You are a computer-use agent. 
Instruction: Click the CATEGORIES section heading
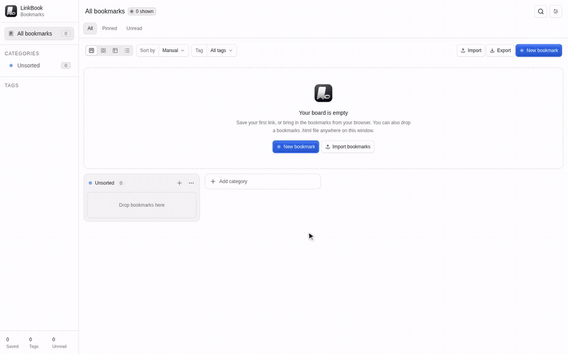[x=22, y=53]
